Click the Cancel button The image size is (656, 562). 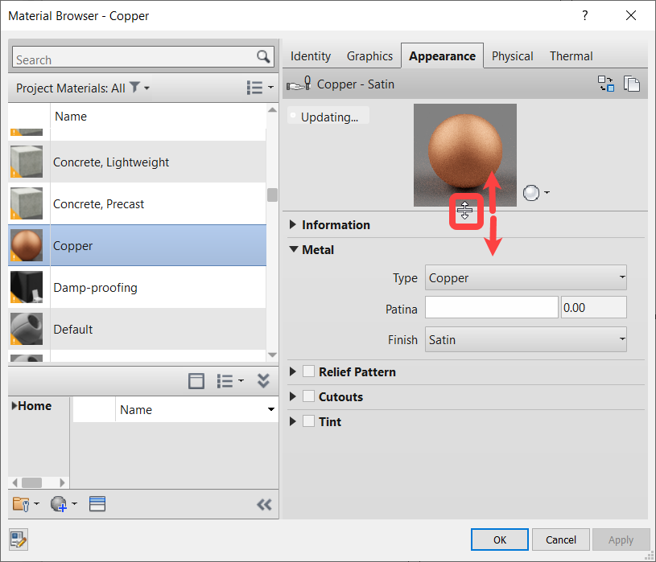point(560,539)
